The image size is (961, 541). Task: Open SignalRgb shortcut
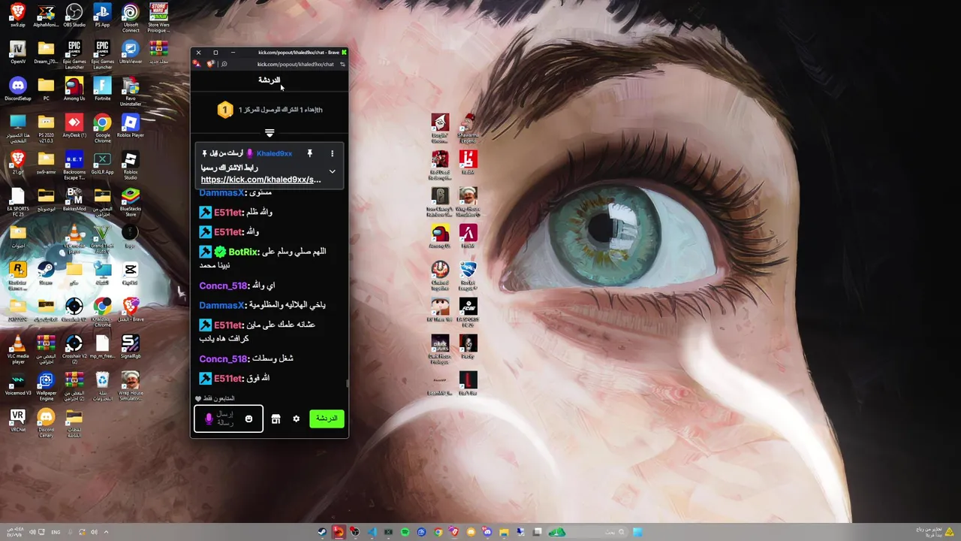click(131, 347)
